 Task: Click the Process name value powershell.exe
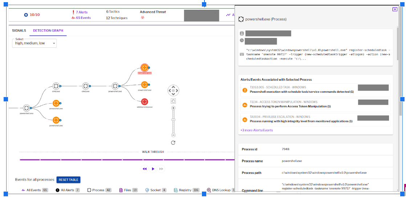[x=292, y=161]
